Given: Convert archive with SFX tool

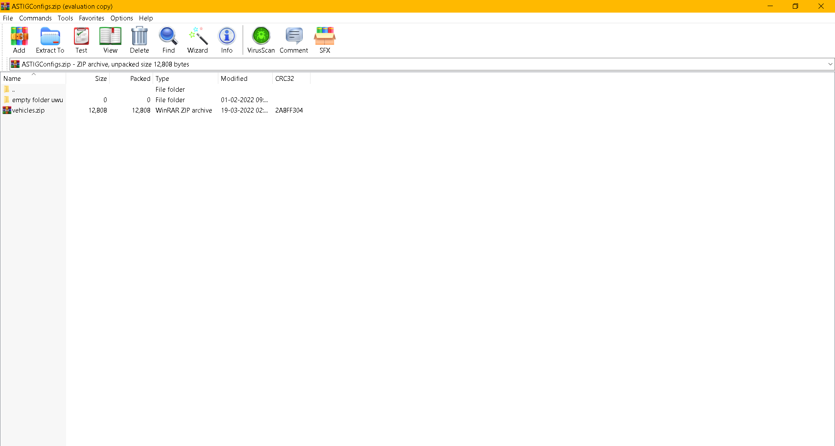Looking at the screenshot, I should (x=325, y=40).
